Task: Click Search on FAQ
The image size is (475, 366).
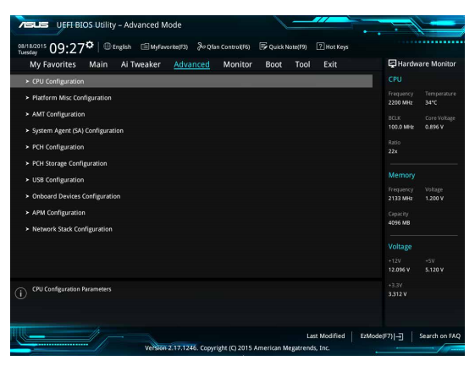Action: [439, 336]
